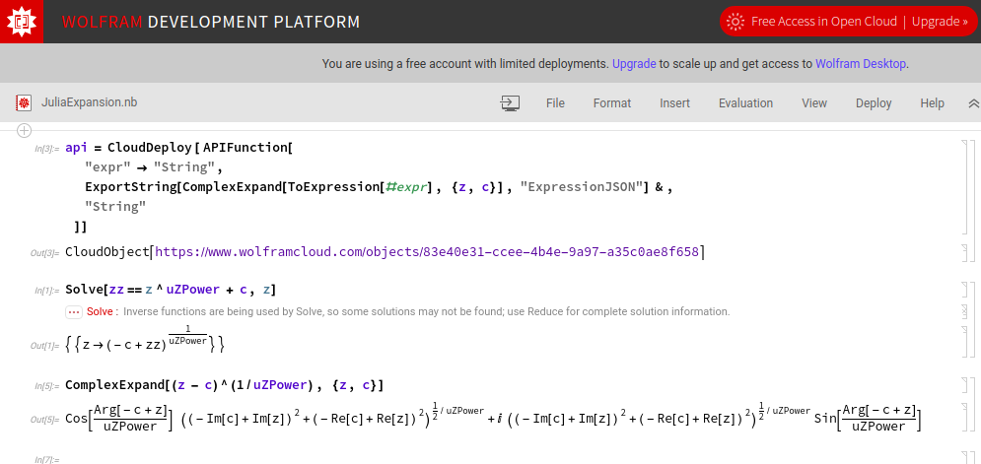This screenshot has height=464, width=981.
Task: Open the Format menu
Action: [611, 102]
